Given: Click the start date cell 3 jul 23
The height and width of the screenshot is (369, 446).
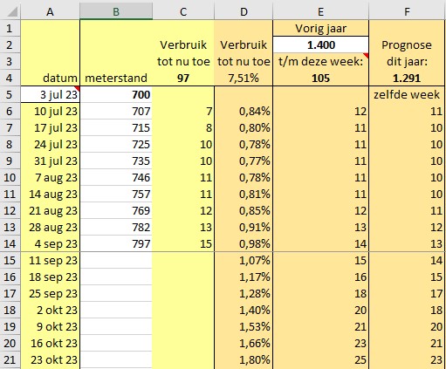Looking at the screenshot, I should point(50,94).
